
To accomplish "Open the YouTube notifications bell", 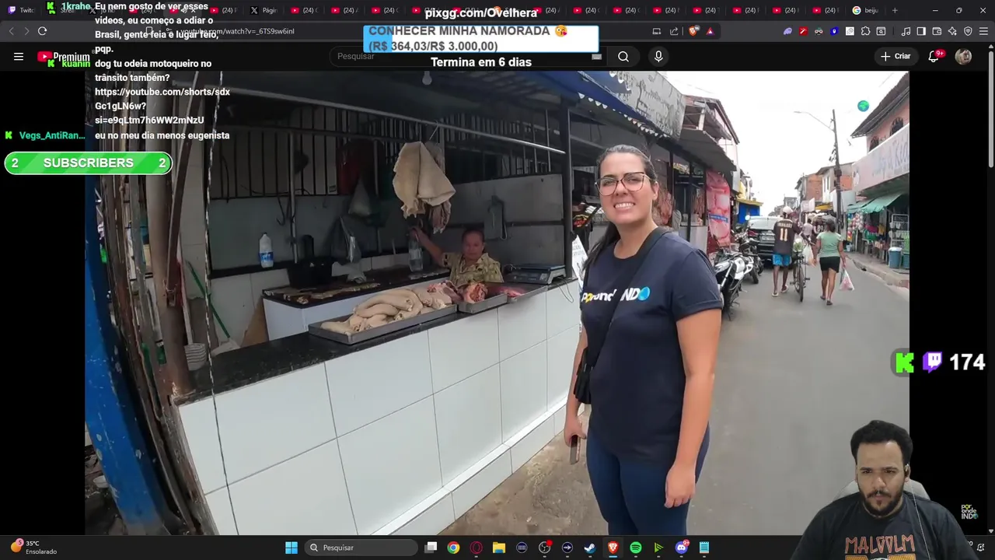I will coord(934,56).
